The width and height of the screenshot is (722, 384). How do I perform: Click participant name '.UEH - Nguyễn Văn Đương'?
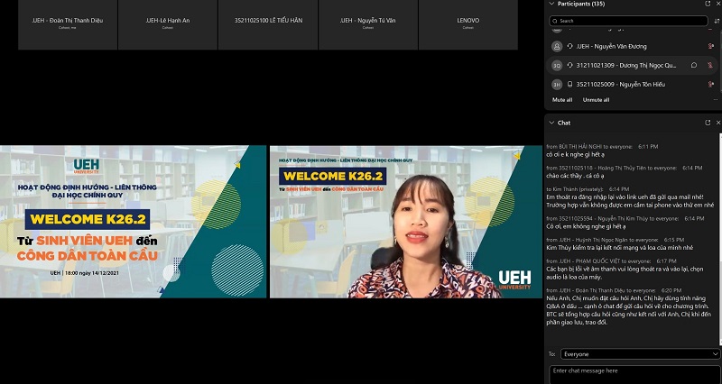click(x=612, y=47)
